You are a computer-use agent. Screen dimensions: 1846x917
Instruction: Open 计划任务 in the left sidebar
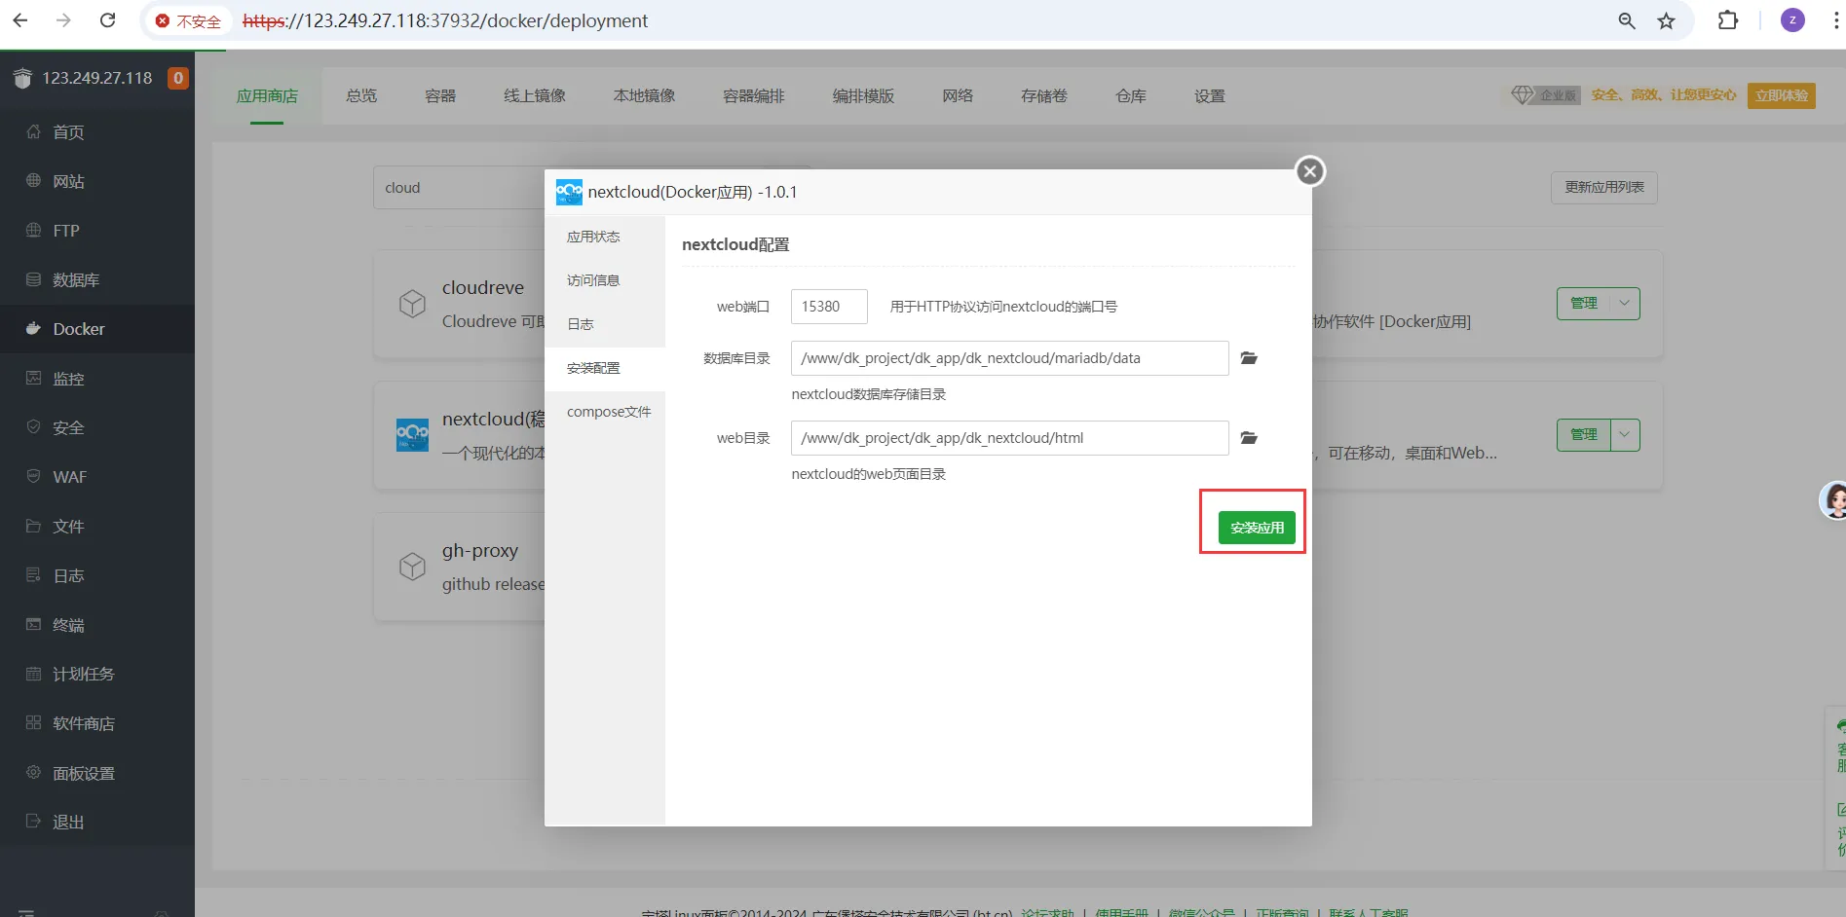97,674
